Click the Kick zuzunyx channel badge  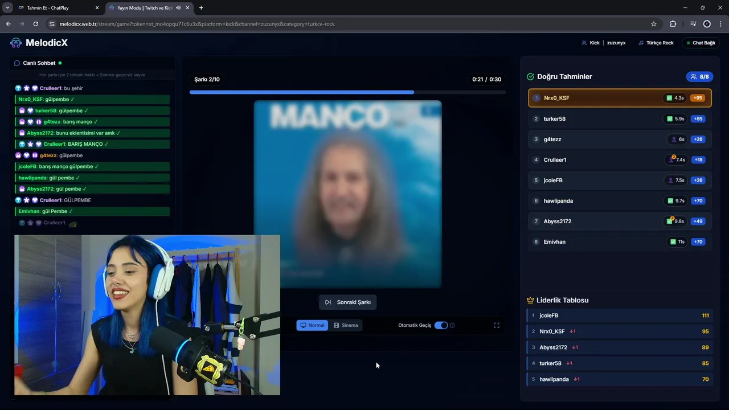[x=603, y=43]
